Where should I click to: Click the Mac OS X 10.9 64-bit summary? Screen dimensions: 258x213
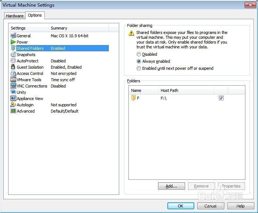[x=70, y=36]
